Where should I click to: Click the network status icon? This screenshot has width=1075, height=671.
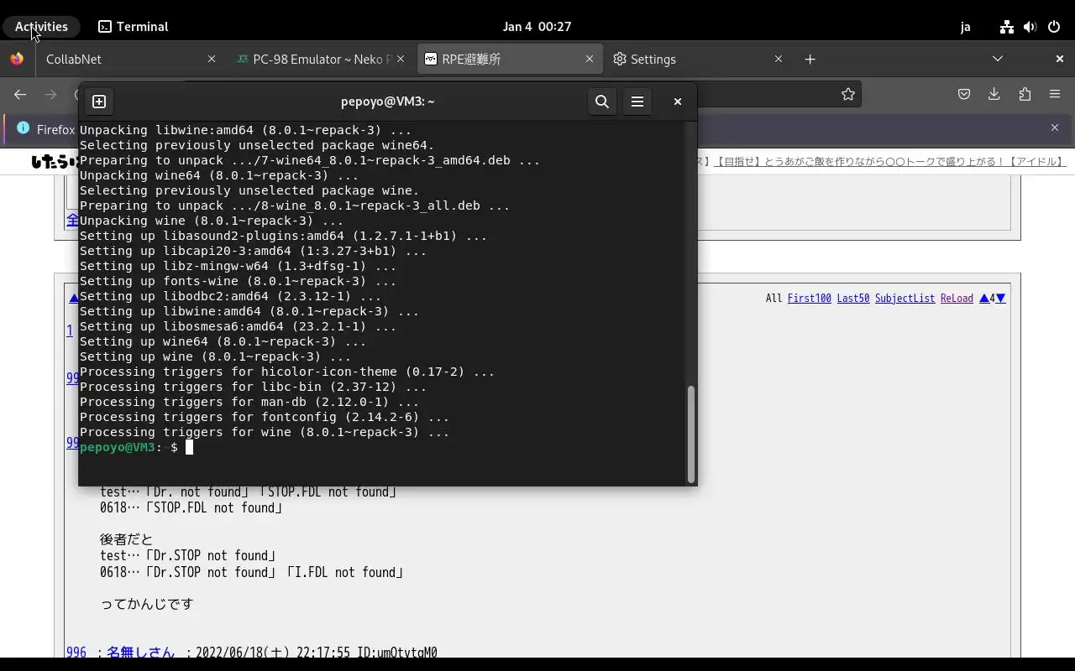(1006, 27)
